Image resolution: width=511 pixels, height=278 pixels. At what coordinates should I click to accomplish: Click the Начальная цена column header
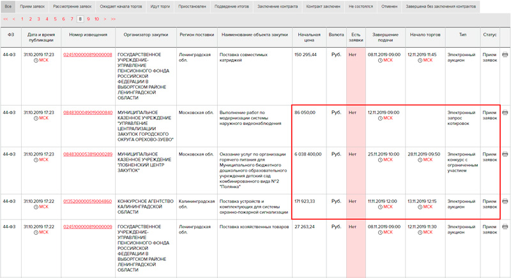(309, 38)
